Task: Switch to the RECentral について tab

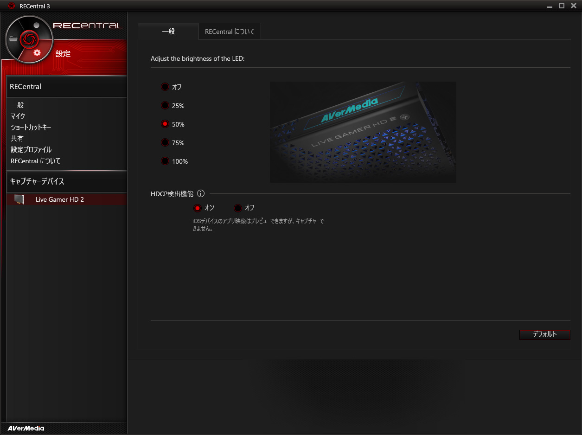Action: (230, 32)
